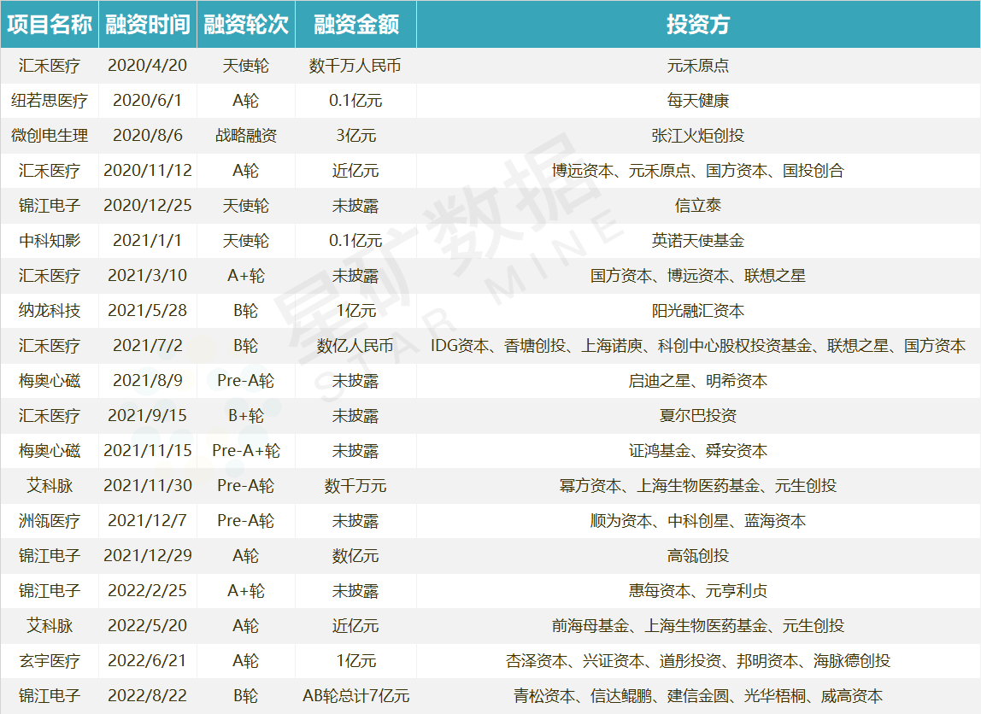Select the Pre-A轮 cell of 梅奥心磁

click(x=246, y=380)
